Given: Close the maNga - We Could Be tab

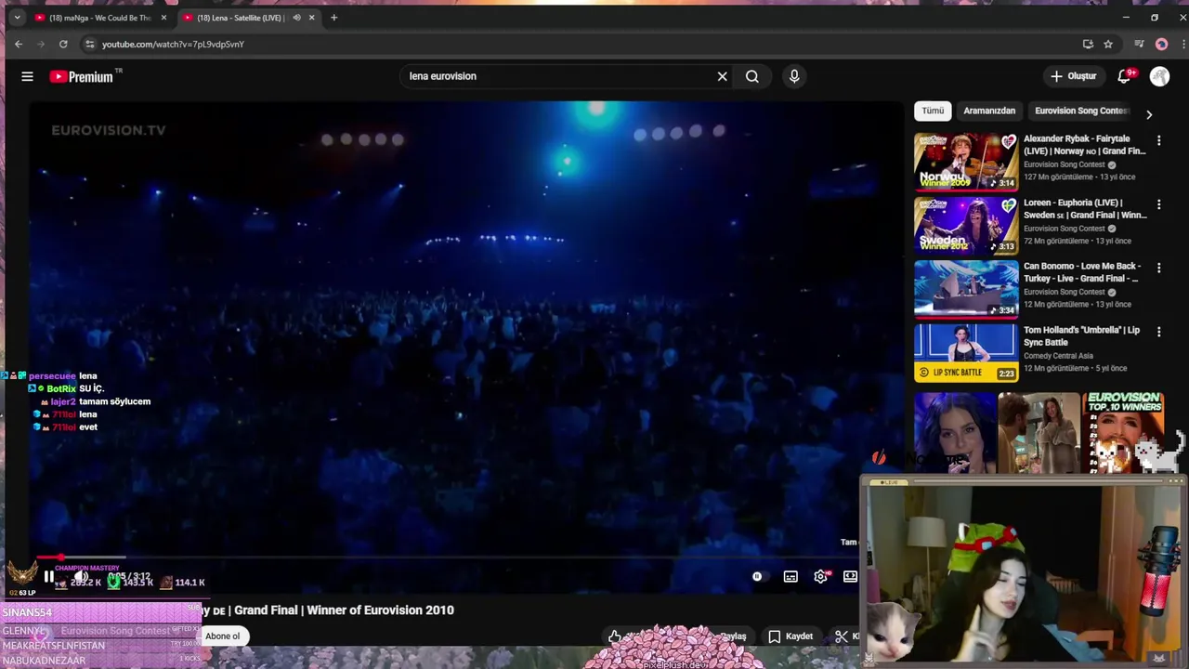Looking at the screenshot, I should (163, 17).
